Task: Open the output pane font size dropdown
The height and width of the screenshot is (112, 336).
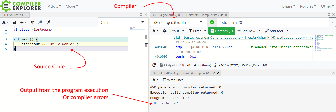Action: (155, 80)
